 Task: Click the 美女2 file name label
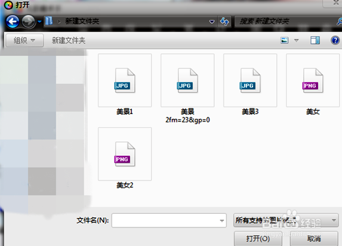(x=124, y=185)
